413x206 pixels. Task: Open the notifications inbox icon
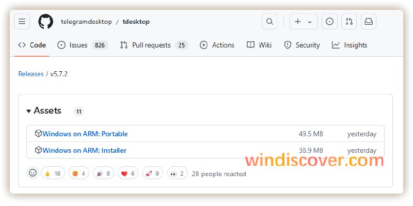[x=369, y=22]
